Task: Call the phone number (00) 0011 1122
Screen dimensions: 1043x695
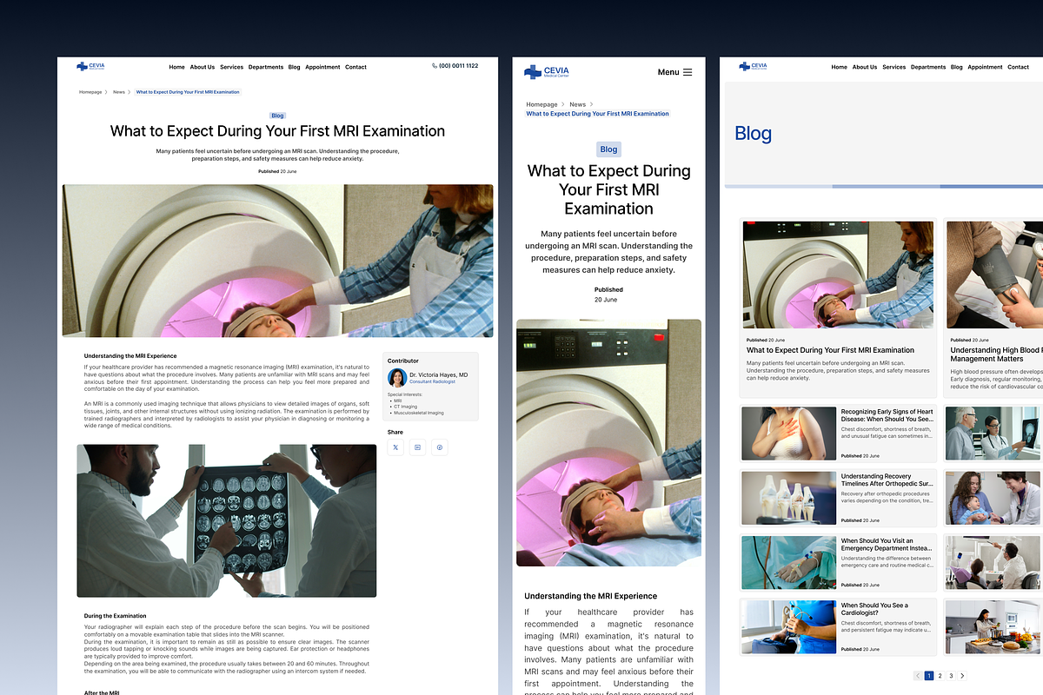Action: (x=458, y=66)
